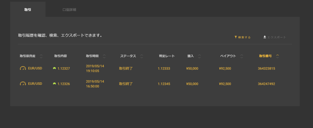Sort by the 取引時間 column arrows
The image size is (313, 128).
(x=104, y=56)
